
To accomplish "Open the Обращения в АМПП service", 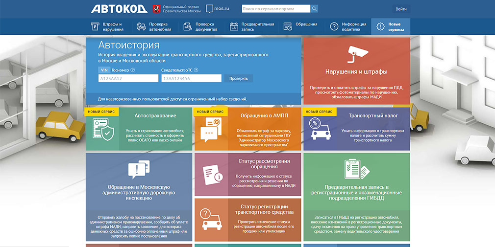I will (248, 129).
